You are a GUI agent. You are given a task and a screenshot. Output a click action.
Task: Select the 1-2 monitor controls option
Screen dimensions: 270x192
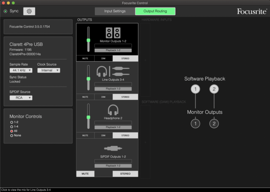12,122
